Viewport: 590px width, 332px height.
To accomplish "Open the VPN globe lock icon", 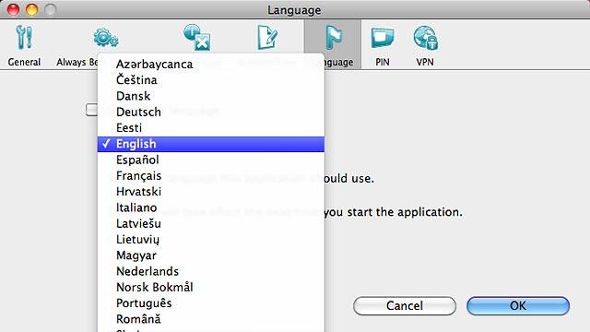I will [426, 38].
